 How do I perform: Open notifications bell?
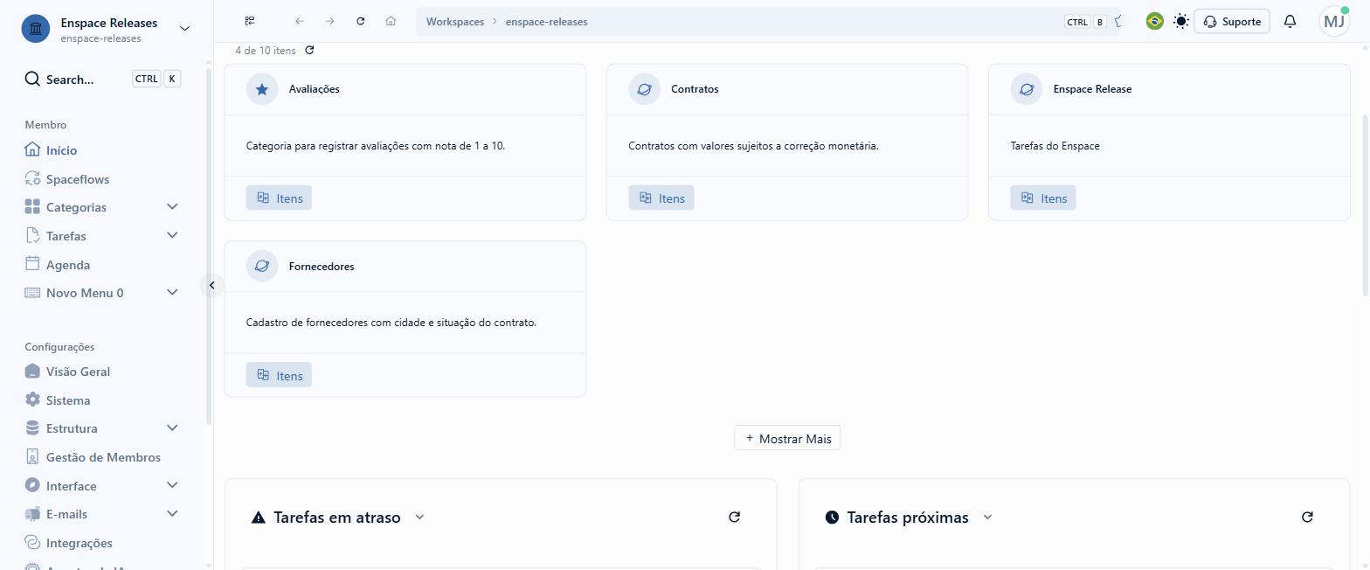[1290, 21]
